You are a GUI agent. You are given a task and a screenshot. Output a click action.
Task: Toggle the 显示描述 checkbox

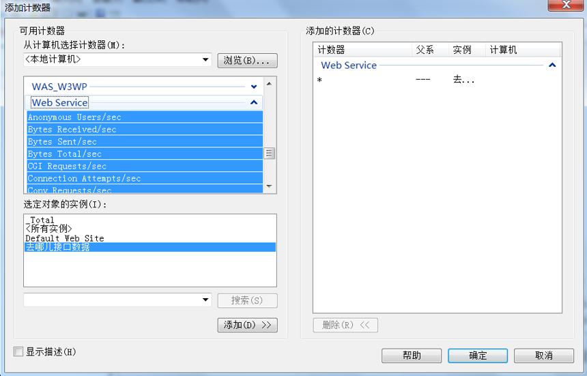pos(18,351)
